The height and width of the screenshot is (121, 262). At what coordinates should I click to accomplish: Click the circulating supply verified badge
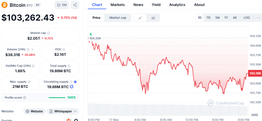tap(75, 82)
